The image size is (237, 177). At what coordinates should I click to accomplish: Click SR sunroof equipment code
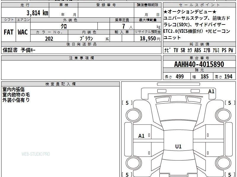tap(183, 50)
